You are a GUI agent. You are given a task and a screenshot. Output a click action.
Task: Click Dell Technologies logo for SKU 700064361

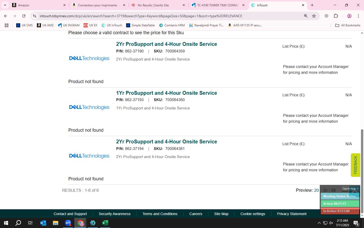(x=89, y=156)
